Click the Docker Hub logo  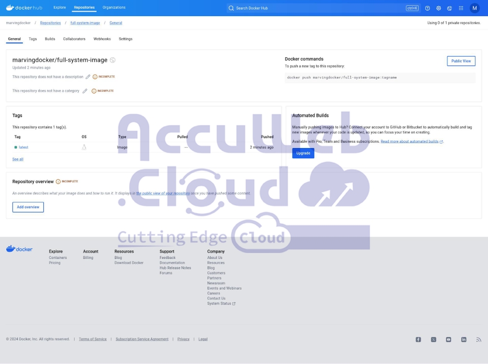[24, 8]
